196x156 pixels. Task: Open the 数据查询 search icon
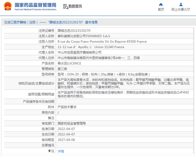[66, 6]
